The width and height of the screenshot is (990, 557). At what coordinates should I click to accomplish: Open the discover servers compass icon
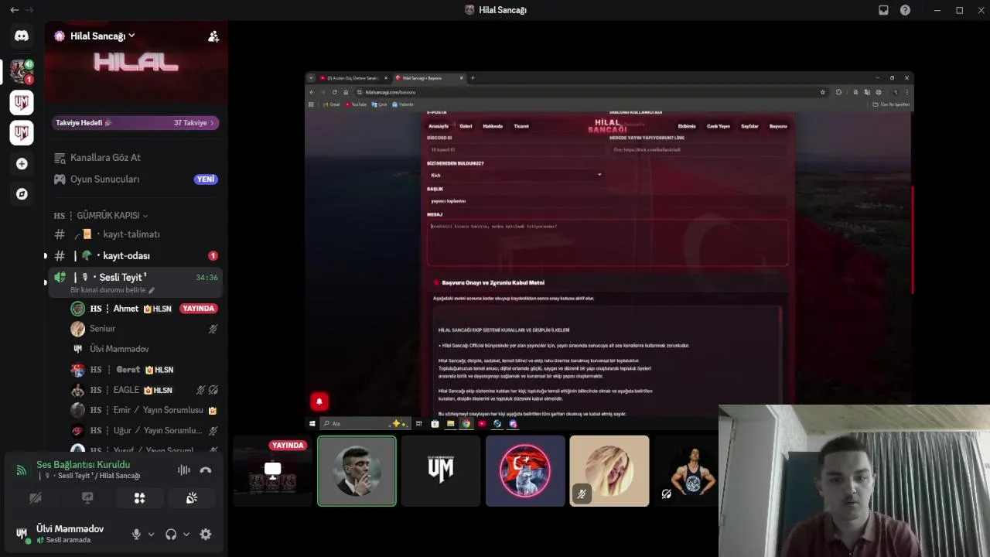[22, 194]
